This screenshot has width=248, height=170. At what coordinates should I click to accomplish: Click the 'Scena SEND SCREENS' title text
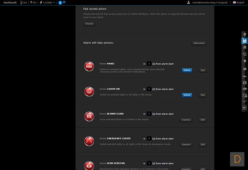[112, 163]
